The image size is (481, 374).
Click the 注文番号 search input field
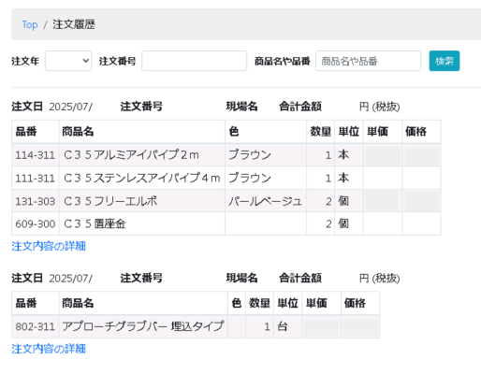point(195,61)
